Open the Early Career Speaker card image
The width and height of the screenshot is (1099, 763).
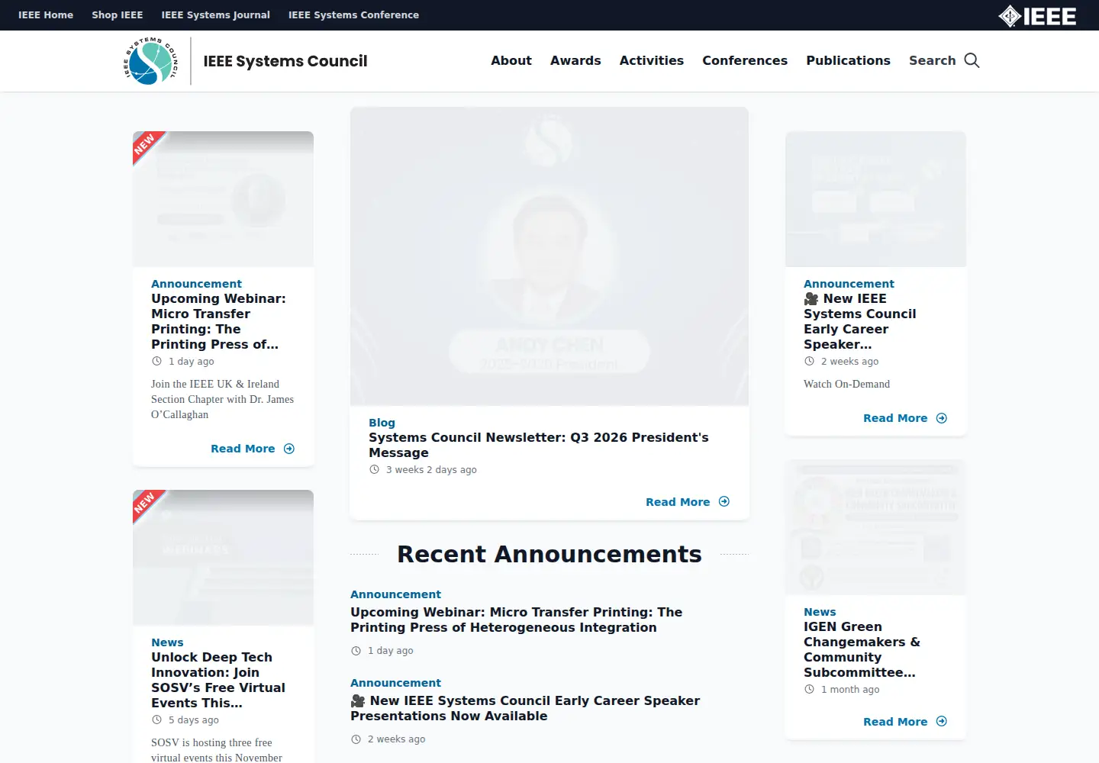875,199
